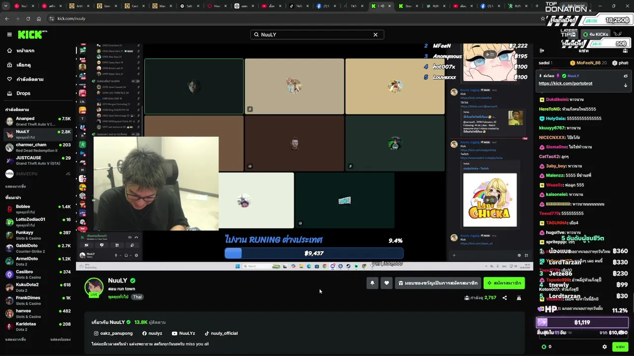Open recommended channel hanvee
Image resolution: width=634 pixels, height=356 pixels.
(x=38, y=314)
